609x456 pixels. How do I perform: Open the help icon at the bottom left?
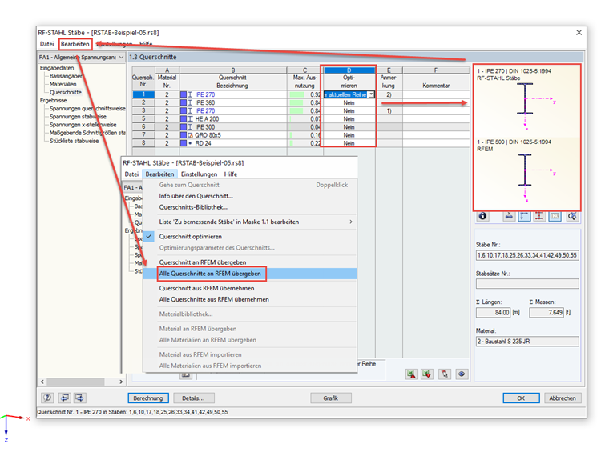[47, 398]
